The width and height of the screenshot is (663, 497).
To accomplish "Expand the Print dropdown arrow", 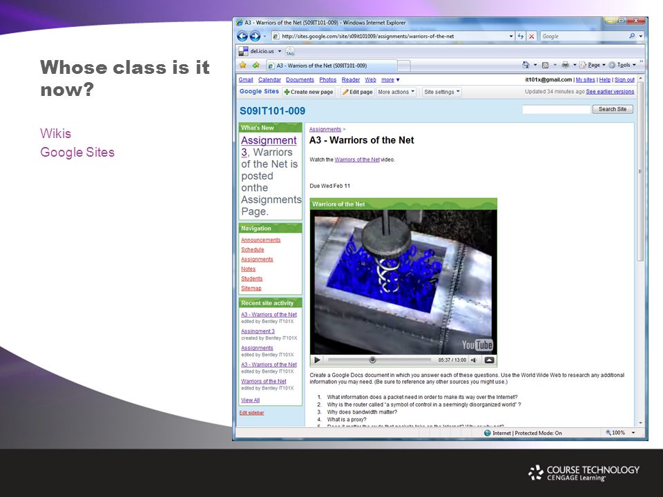I will [575, 65].
